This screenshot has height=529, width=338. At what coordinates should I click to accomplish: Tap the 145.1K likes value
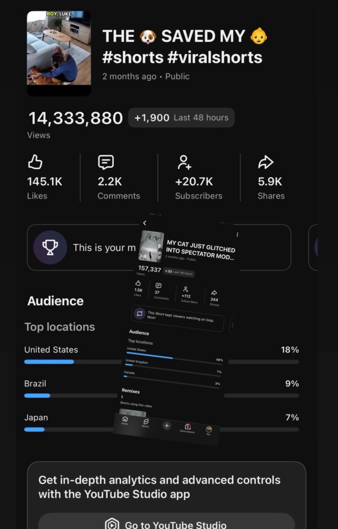(x=45, y=182)
